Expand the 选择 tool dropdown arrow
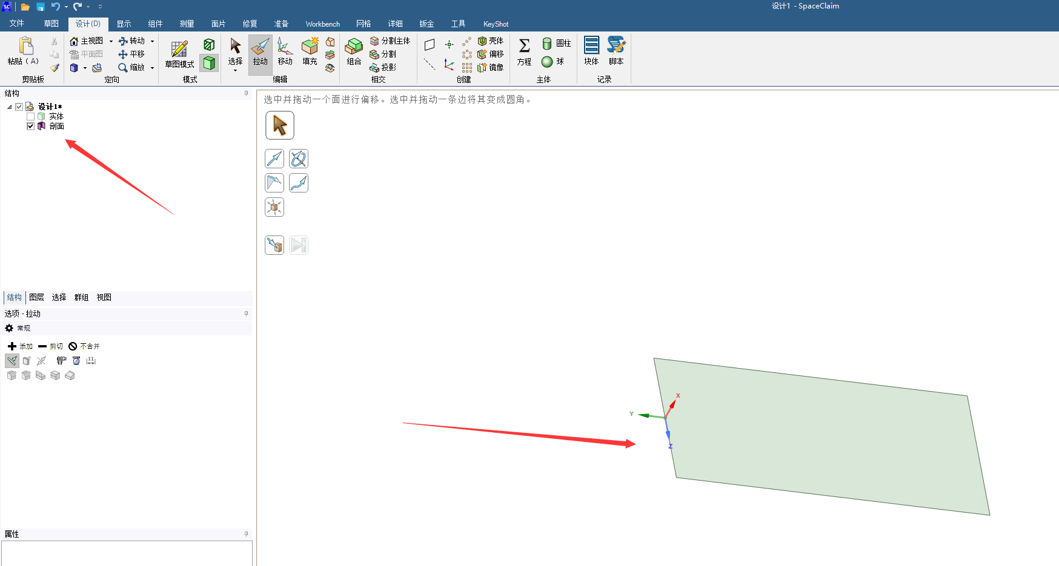Image resolution: width=1059 pixels, height=566 pixels. [x=235, y=71]
